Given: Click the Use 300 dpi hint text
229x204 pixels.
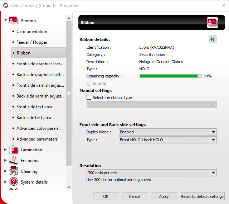Looking at the screenshot, I should pos(119,180).
